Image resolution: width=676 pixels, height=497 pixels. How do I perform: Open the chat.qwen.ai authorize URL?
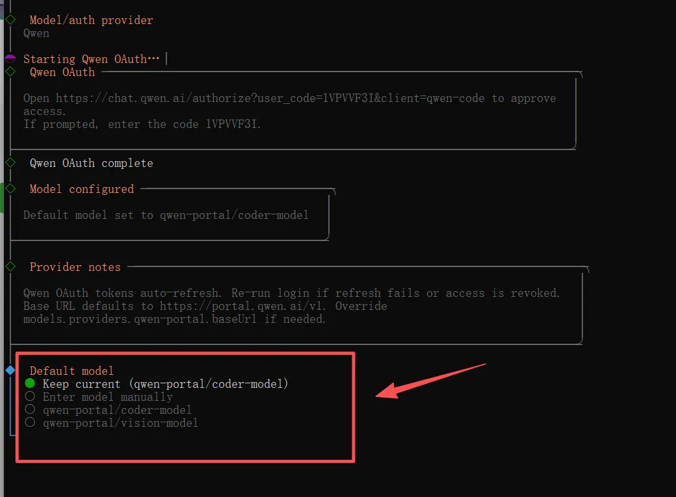tap(270, 98)
